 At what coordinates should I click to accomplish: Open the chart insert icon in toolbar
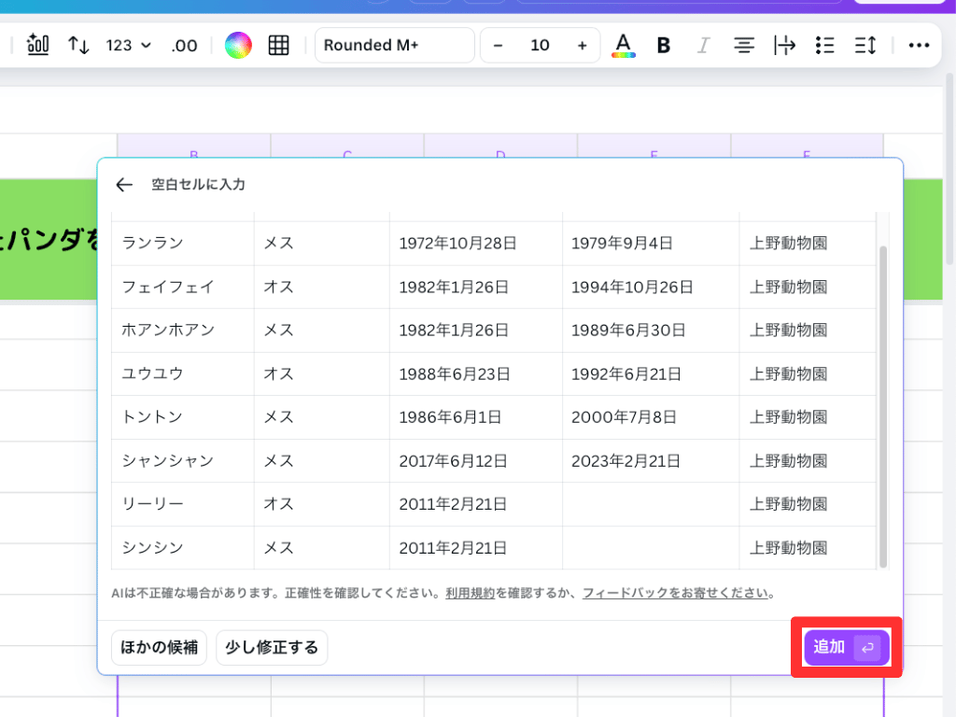[37, 45]
